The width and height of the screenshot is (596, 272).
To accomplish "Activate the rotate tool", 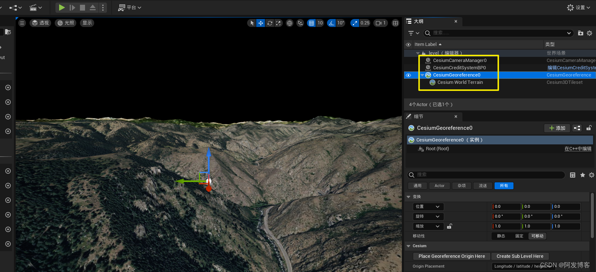I will click(270, 23).
